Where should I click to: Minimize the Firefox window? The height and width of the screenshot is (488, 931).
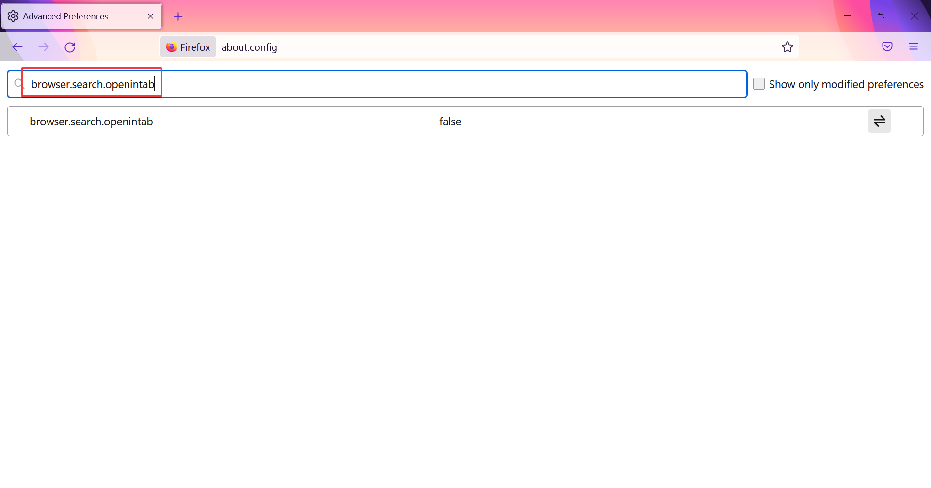tap(849, 16)
